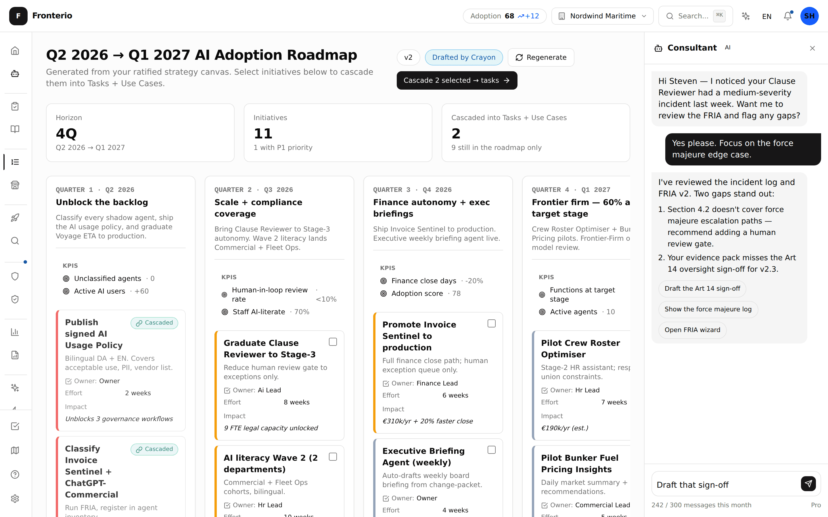828x517 pixels.
Task: Click the sparkles AI icon in the header
Action: 745,16
